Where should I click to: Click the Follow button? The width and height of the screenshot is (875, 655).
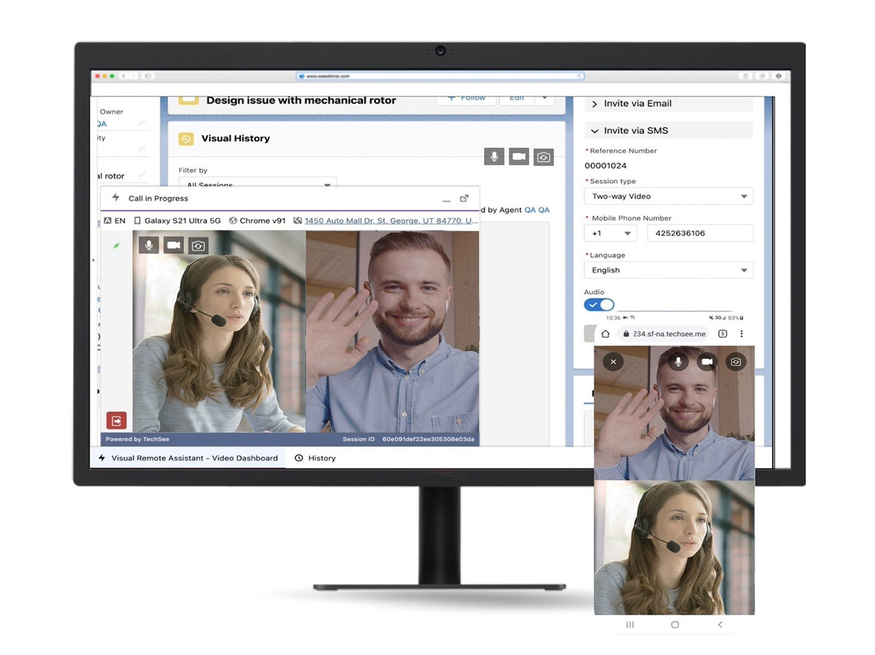(466, 98)
